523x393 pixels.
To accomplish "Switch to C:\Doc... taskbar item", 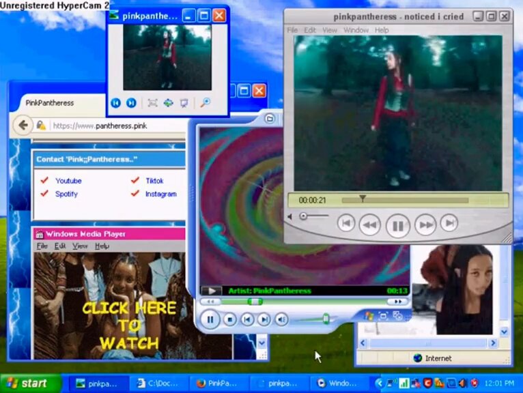I will 159,383.
